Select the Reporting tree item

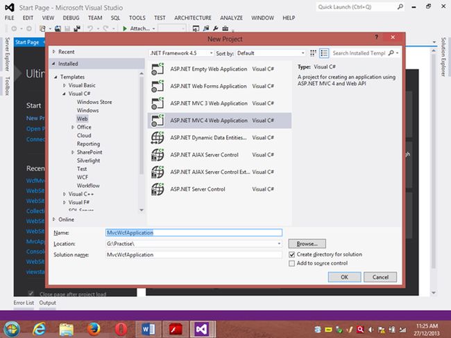(x=88, y=143)
